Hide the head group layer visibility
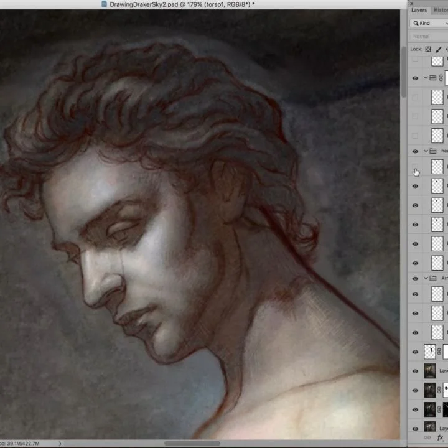 pos(415,151)
